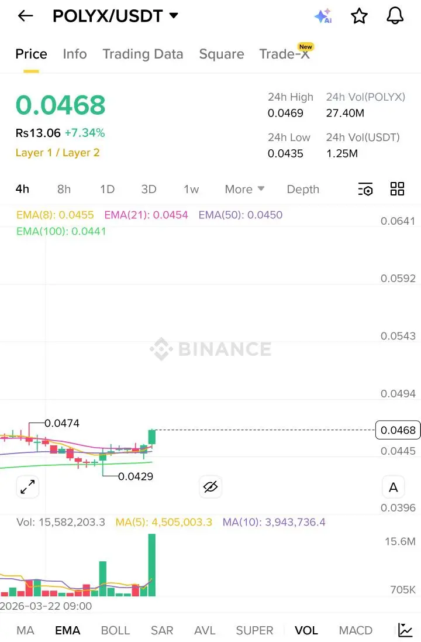Viewport: 421px width, 642px height.
Task: Select the 3D timeframe
Action: (x=149, y=189)
